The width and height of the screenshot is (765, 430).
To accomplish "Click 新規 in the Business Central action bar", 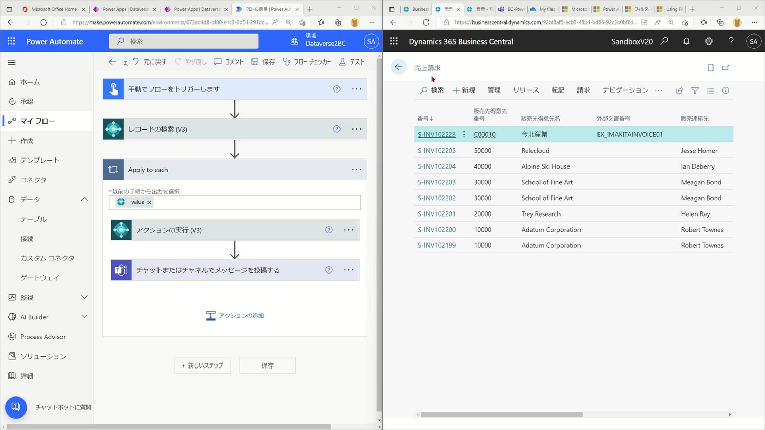I will pyautogui.click(x=464, y=90).
